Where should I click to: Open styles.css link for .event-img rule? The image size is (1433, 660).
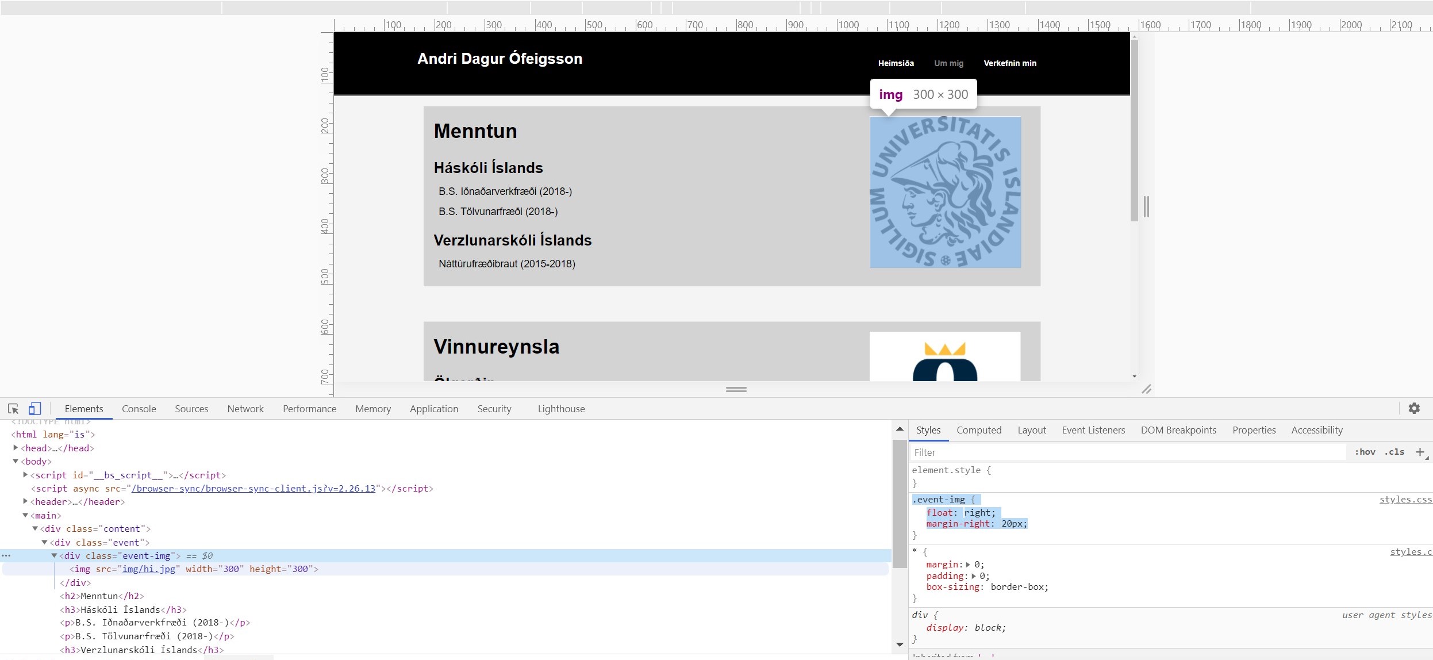(x=1405, y=500)
